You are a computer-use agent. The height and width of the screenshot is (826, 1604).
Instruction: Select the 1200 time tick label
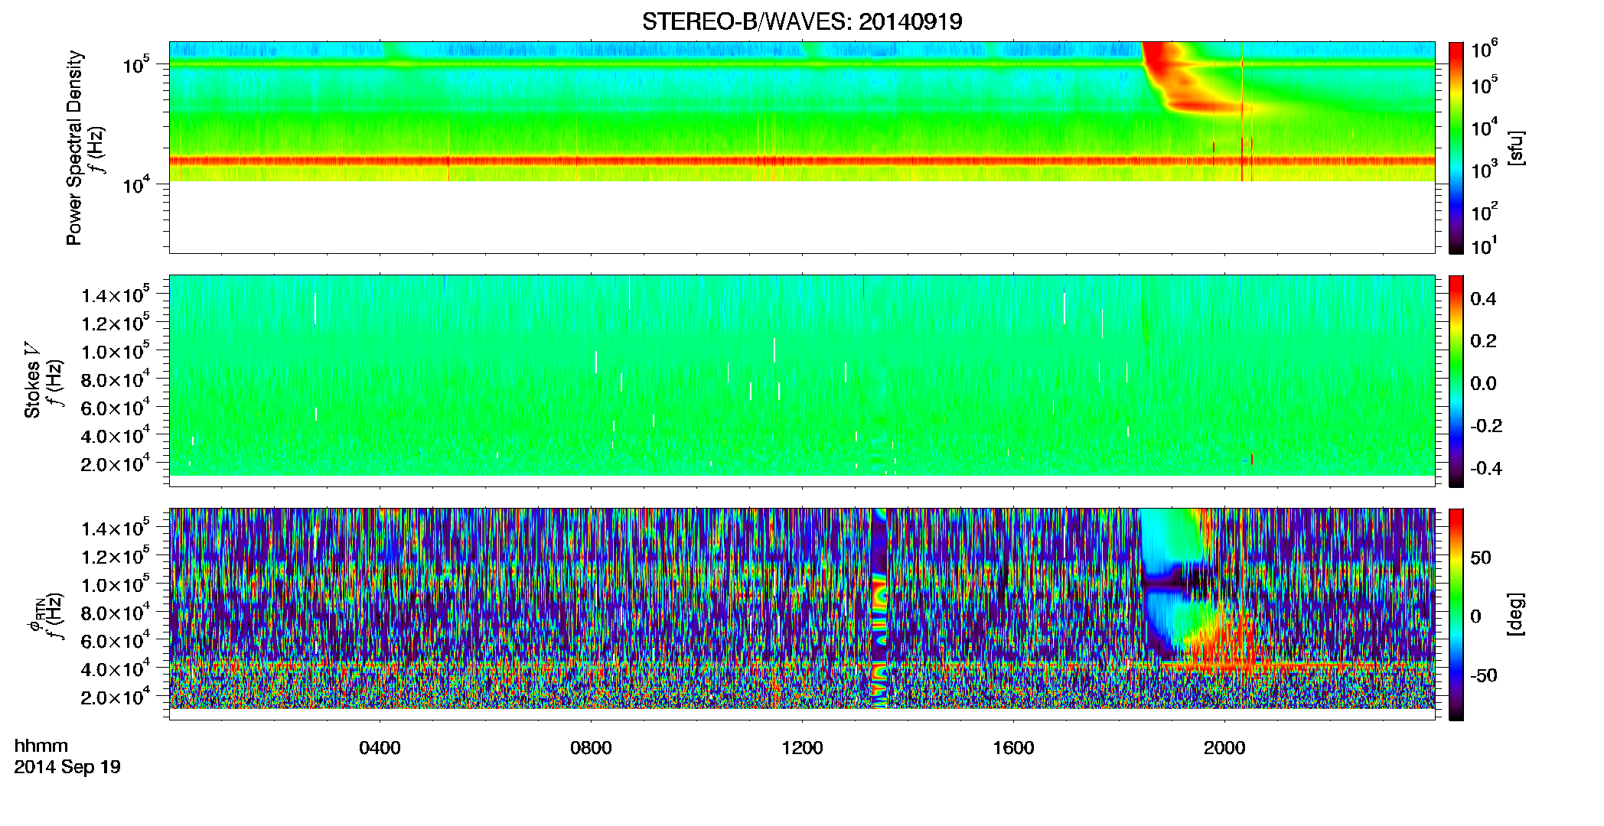(x=802, y=747)
